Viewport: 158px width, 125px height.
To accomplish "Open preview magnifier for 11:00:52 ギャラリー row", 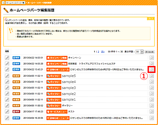I will pos(152,105).
